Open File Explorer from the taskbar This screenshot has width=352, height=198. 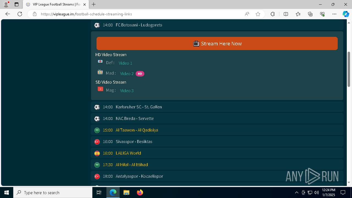point(126,193)
